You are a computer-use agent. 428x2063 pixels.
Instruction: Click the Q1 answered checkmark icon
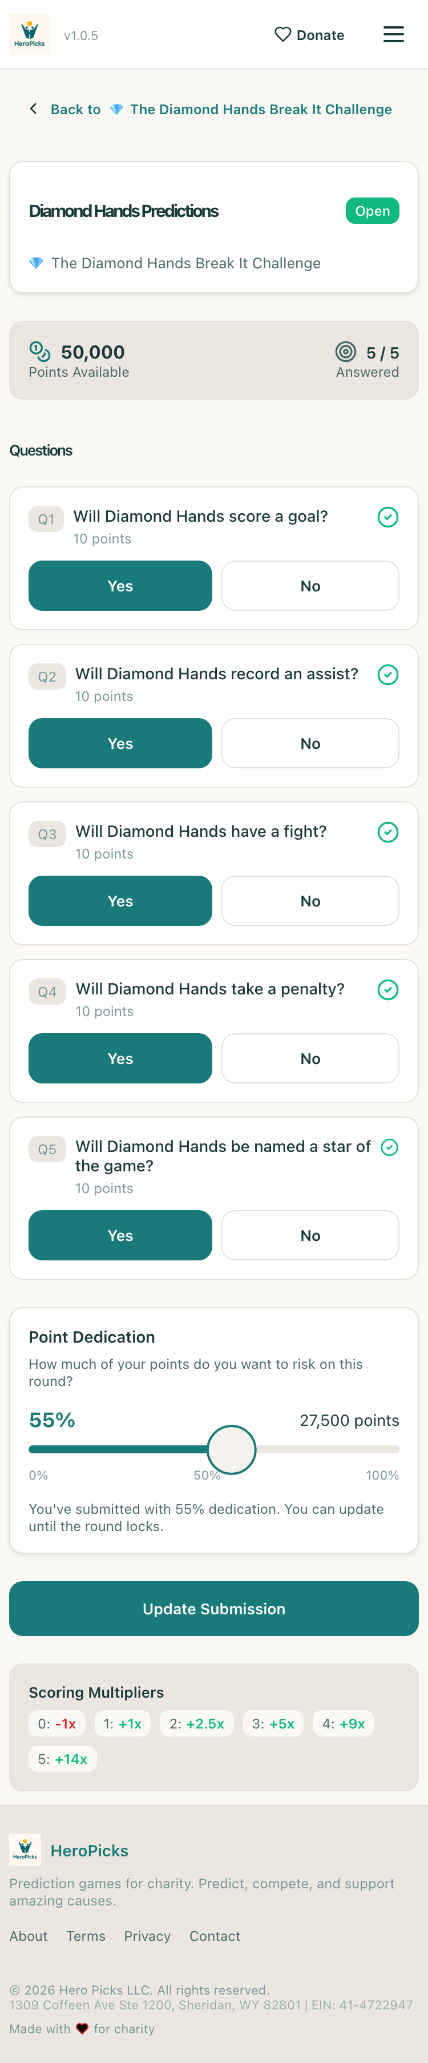tap(387, 517)
